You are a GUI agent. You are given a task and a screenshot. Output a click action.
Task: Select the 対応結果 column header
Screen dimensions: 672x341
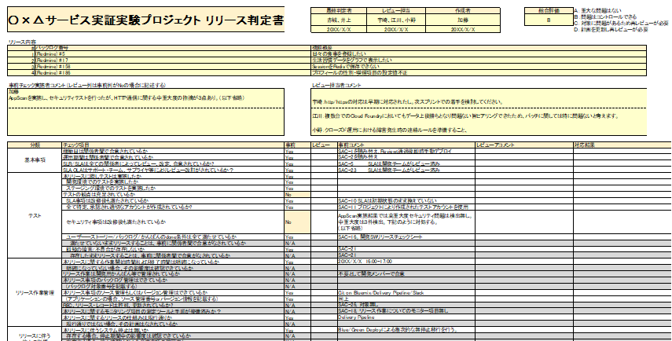[622, 145]
